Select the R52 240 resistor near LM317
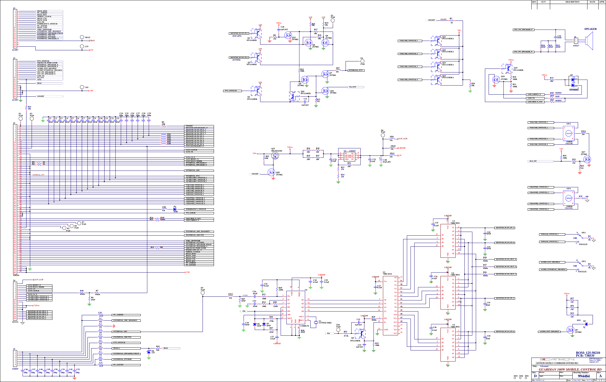Viewport: 606px width, 382px height. coord(349,165)
